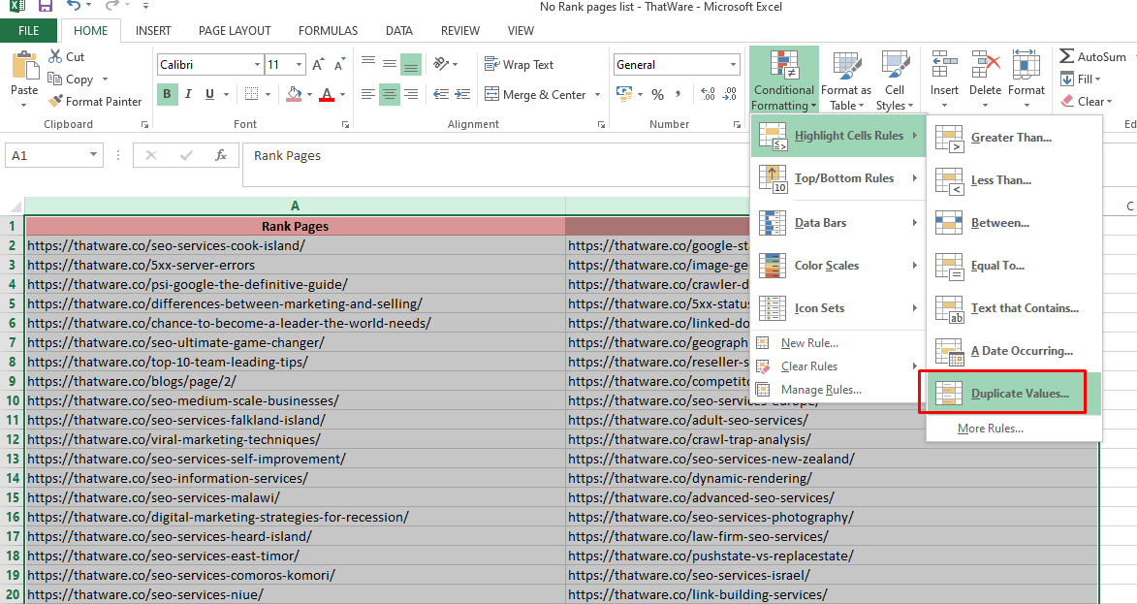
Task: Click the Delete cells icon
Action: pos(986,65)
